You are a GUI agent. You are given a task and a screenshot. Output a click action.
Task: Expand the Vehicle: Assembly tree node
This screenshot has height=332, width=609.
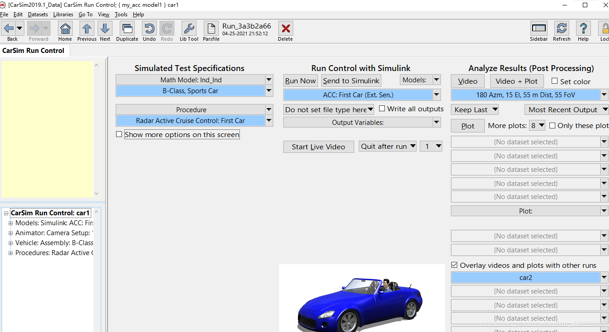tap(11, 243)
